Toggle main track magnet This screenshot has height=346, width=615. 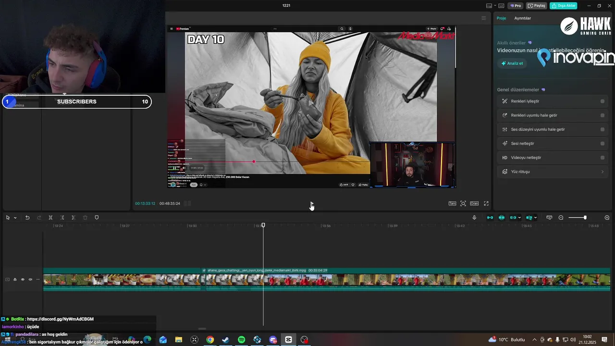point(490,218)
